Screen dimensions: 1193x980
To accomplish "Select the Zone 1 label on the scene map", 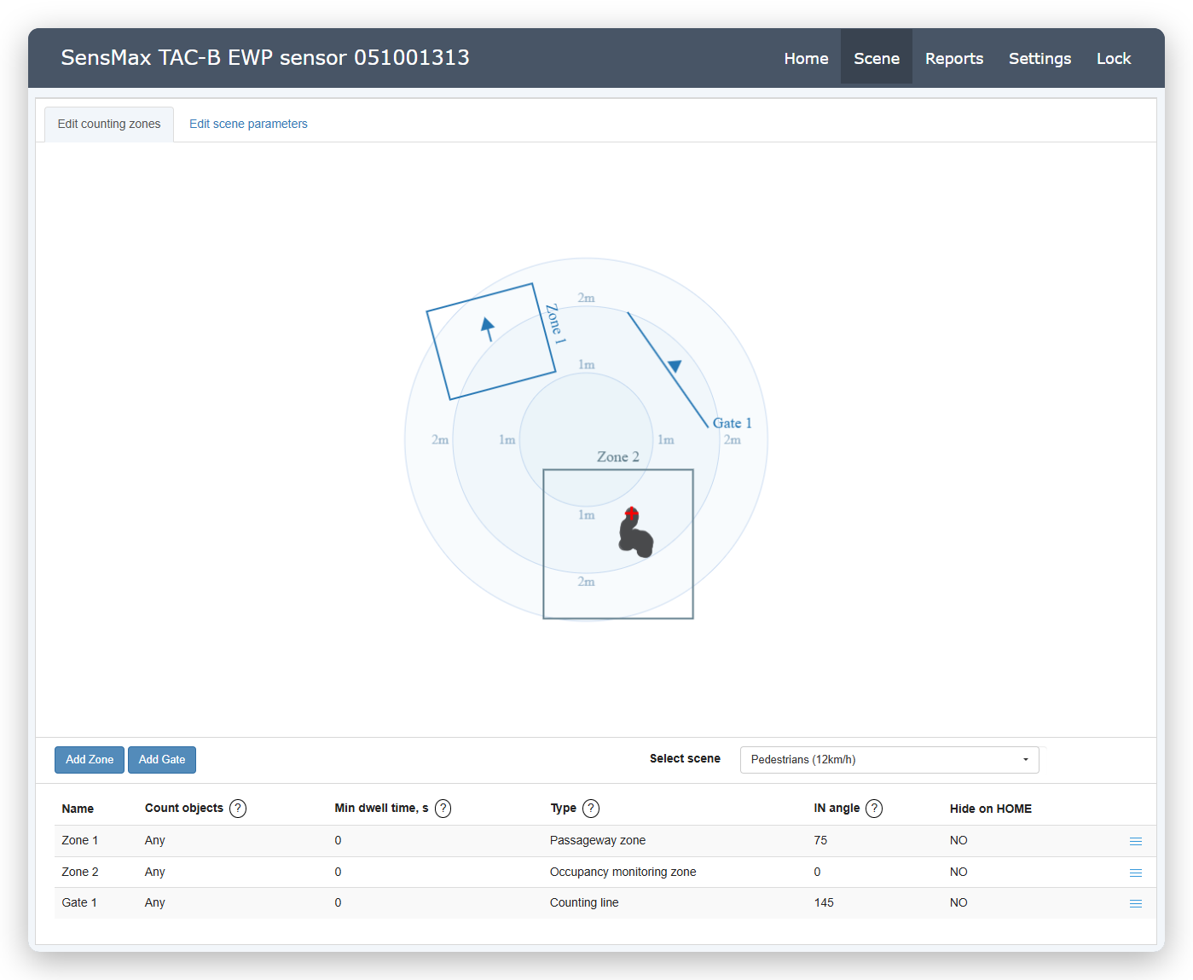I will (x=555, y=324).
